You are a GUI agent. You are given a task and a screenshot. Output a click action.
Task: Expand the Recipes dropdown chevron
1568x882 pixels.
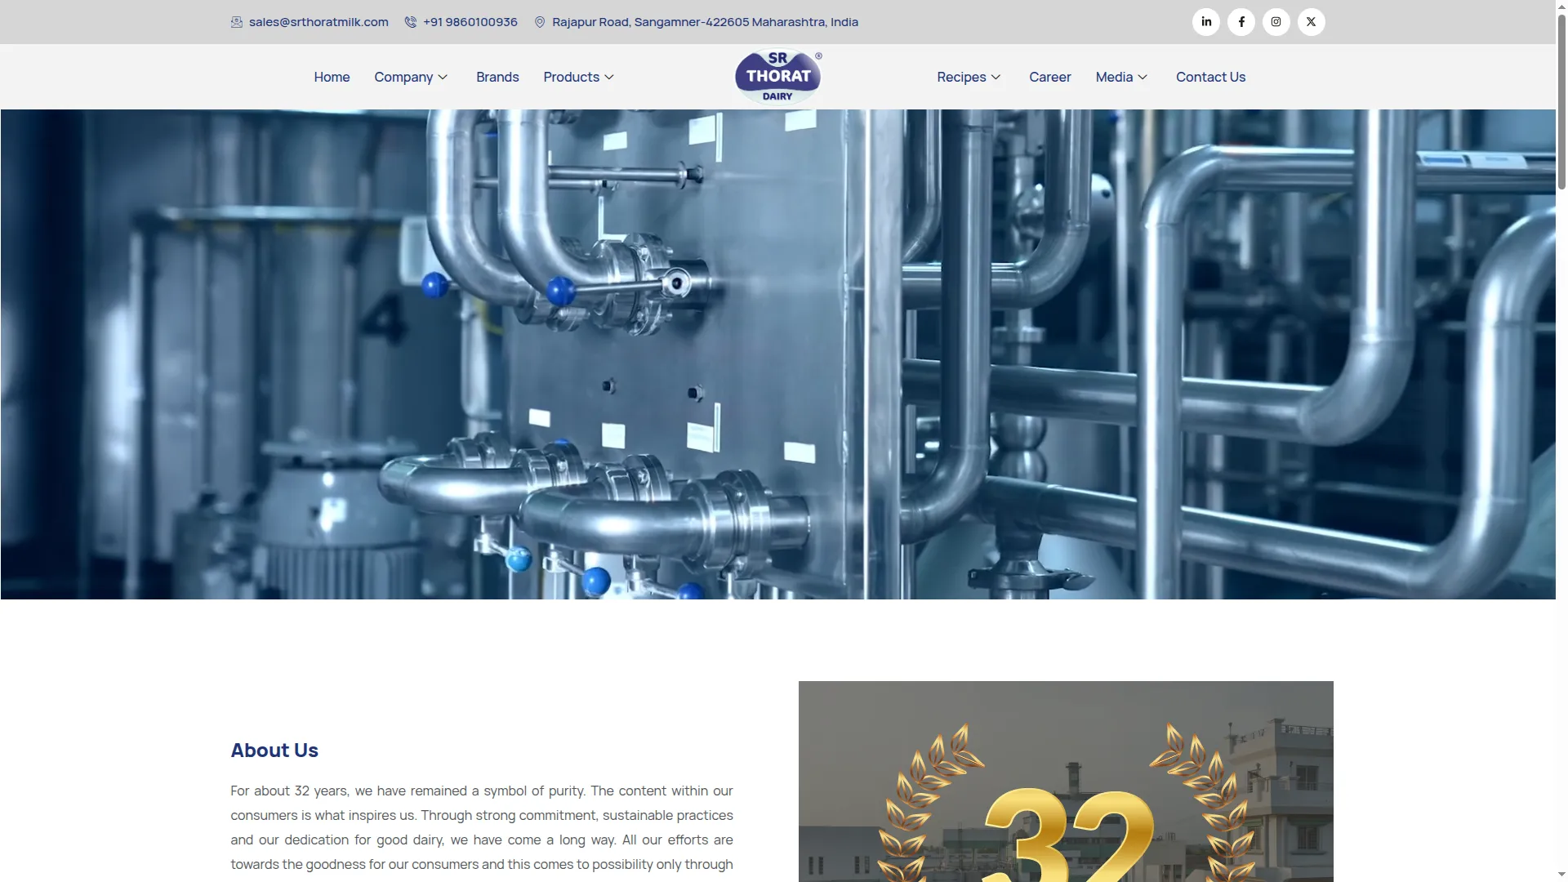tap(996, 78)
